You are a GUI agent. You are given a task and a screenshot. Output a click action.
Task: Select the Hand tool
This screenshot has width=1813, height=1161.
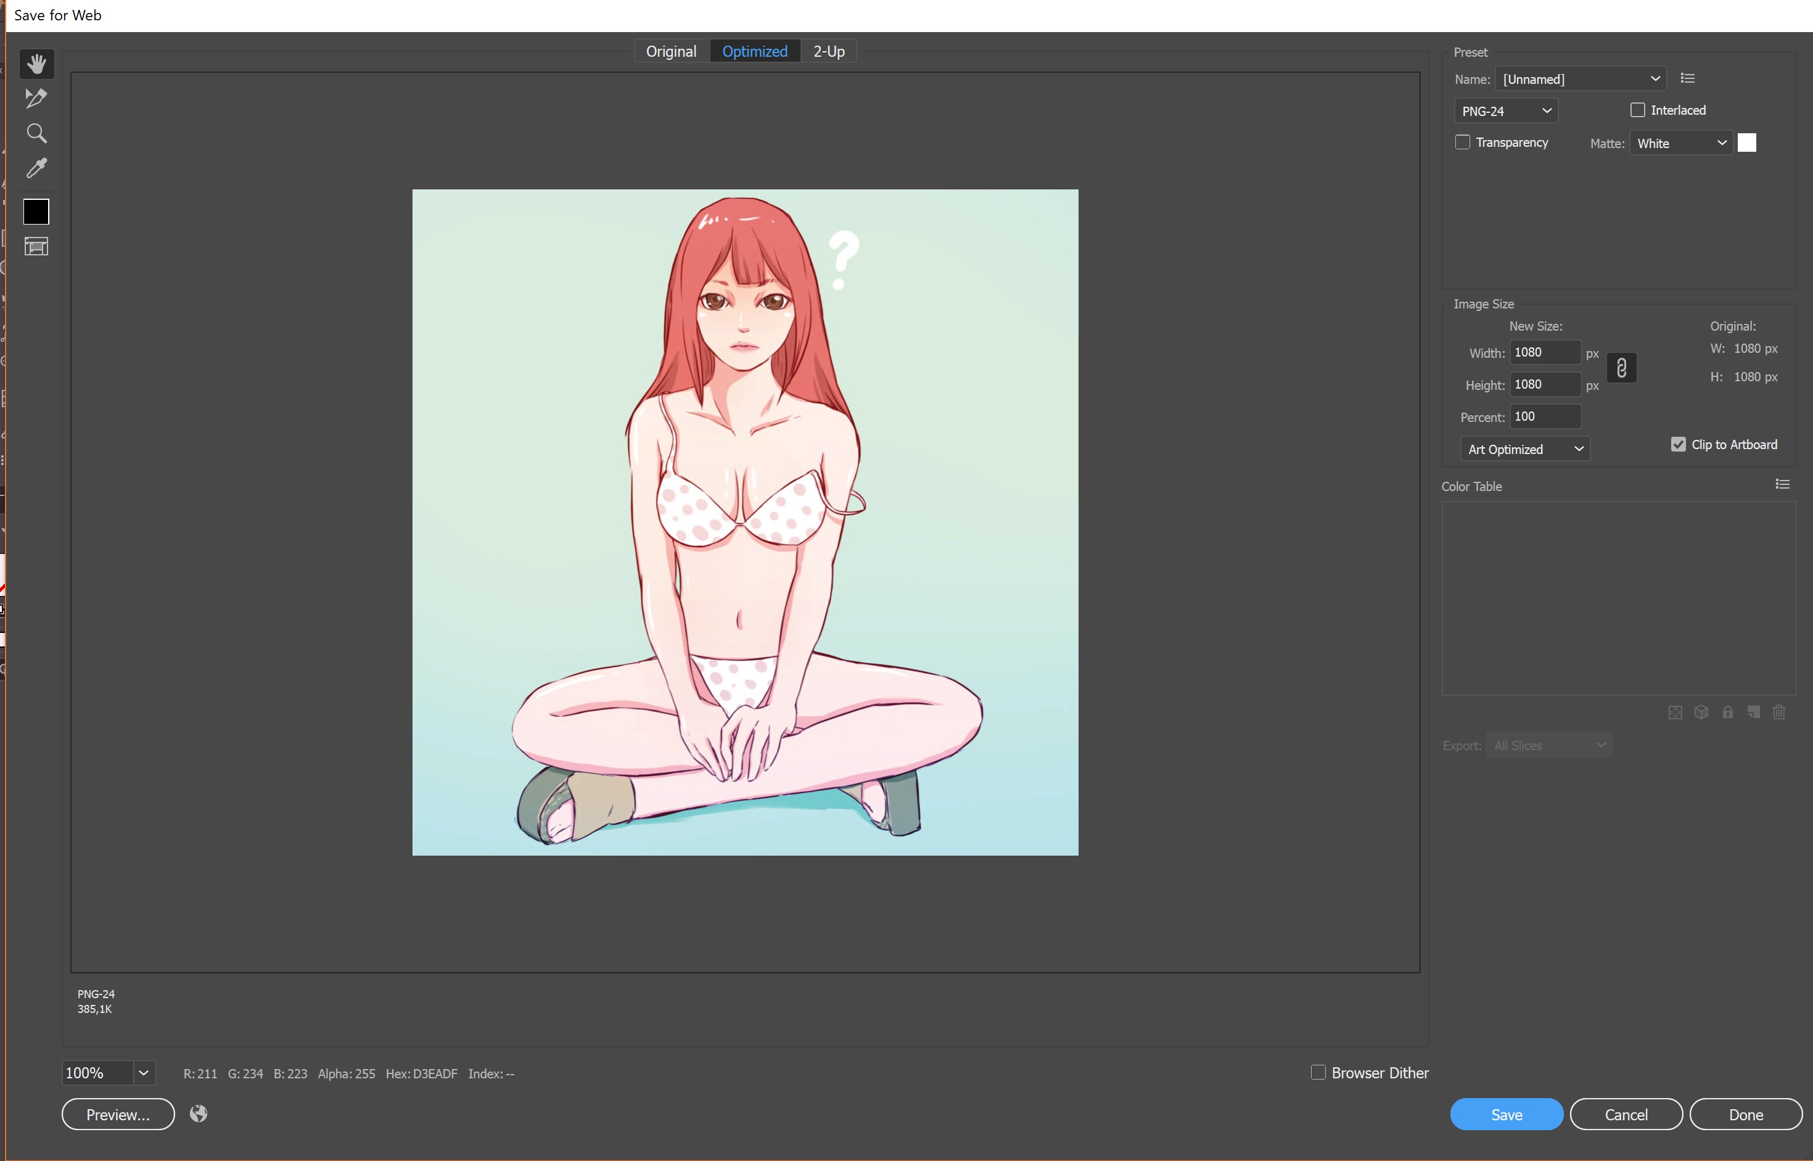(x=36, y=62)
